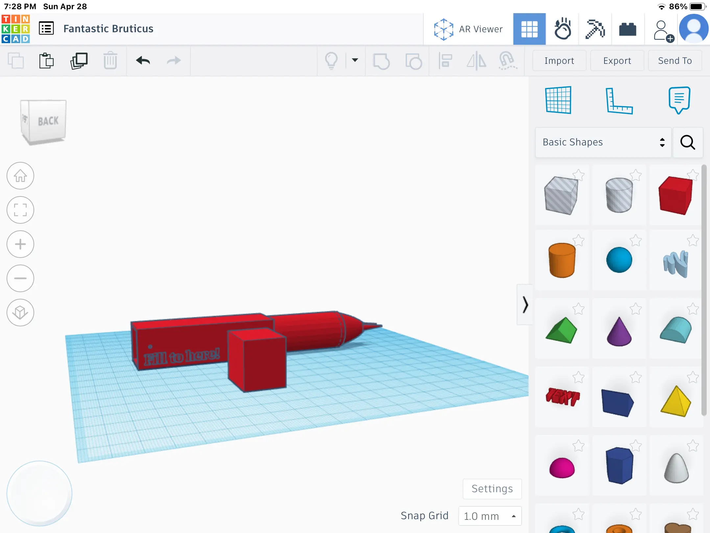Open the Bricks mode icon
This screenshot has width=710, height=533.
(x=627, y=29)
